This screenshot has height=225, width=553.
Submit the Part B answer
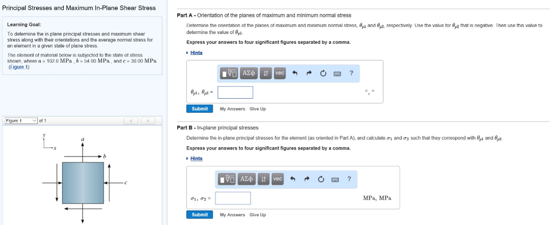[x=200, y=214]
